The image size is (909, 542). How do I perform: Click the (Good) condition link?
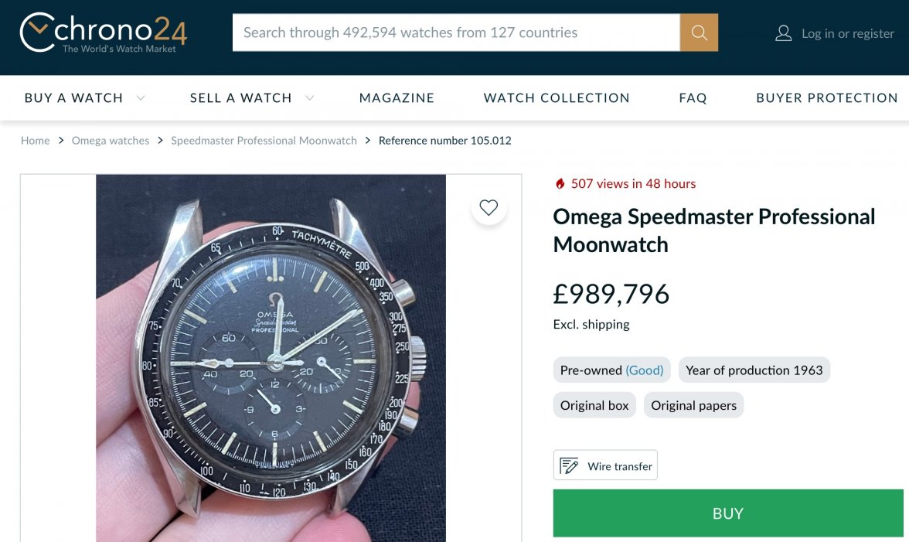click(645, 370)
